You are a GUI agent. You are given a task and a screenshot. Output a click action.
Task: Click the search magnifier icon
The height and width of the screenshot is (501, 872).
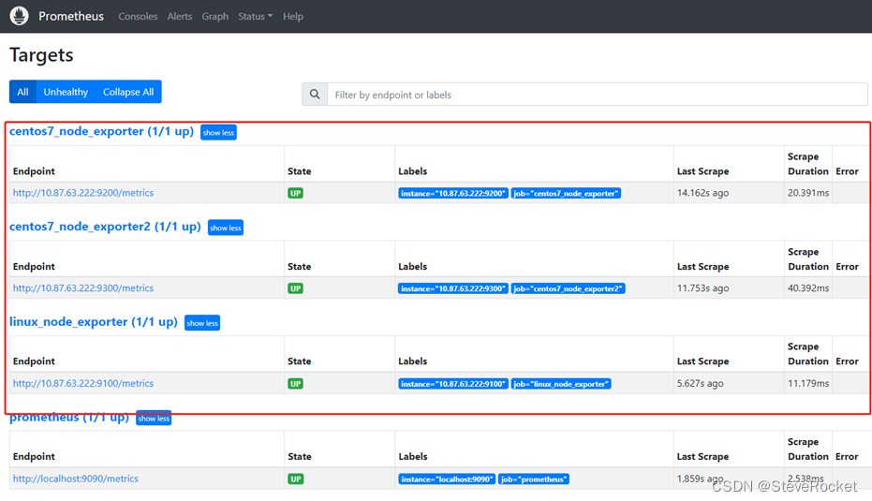[315, 95]
